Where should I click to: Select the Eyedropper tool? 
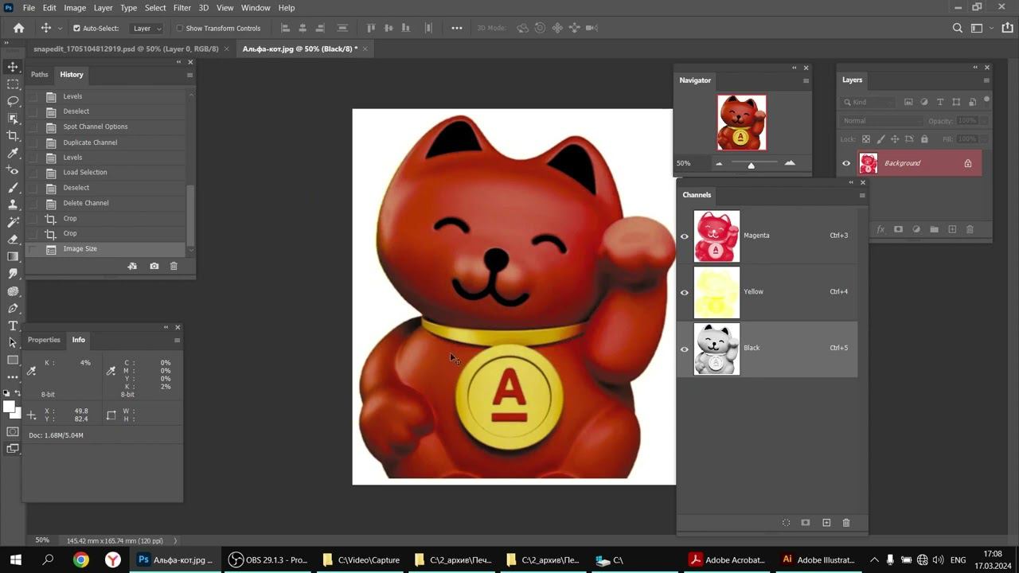tap(13, 153)
